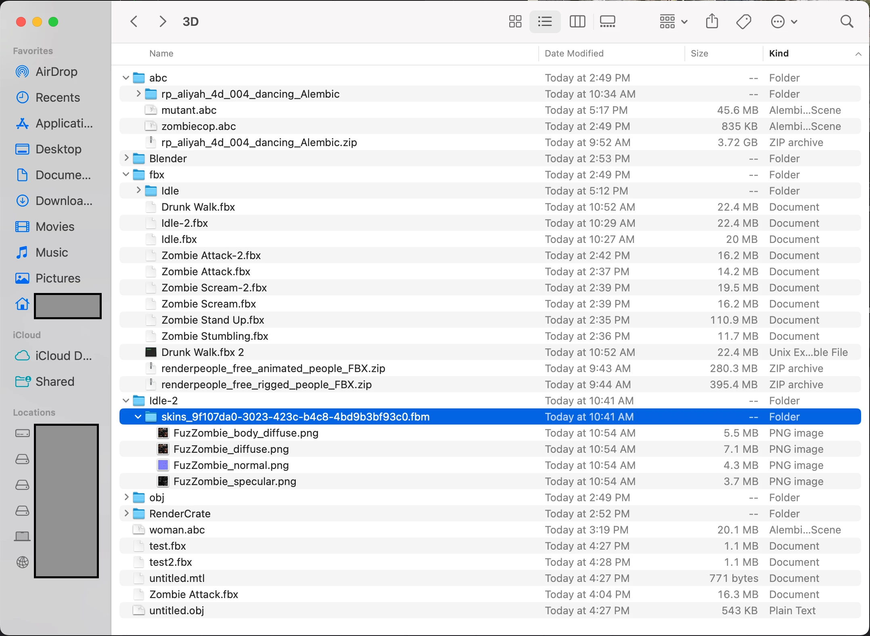Open Downloads in the sidebar

[63, 201]
